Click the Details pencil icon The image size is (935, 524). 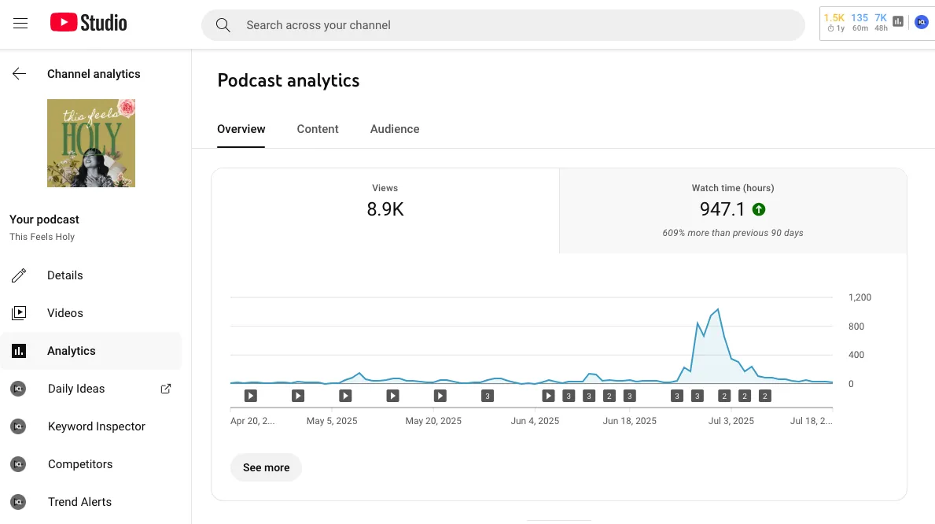tap(19, 275)
